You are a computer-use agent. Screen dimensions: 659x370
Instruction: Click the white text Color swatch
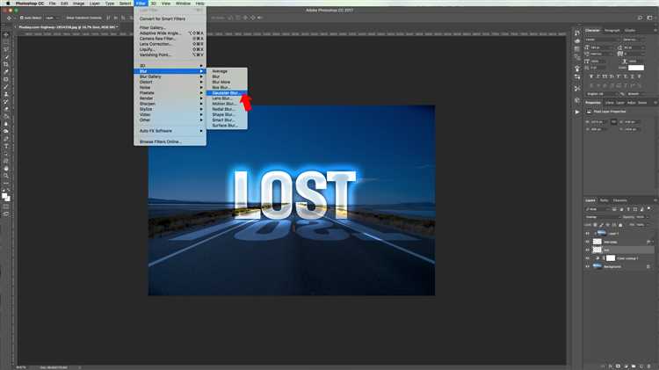point(636,68)
